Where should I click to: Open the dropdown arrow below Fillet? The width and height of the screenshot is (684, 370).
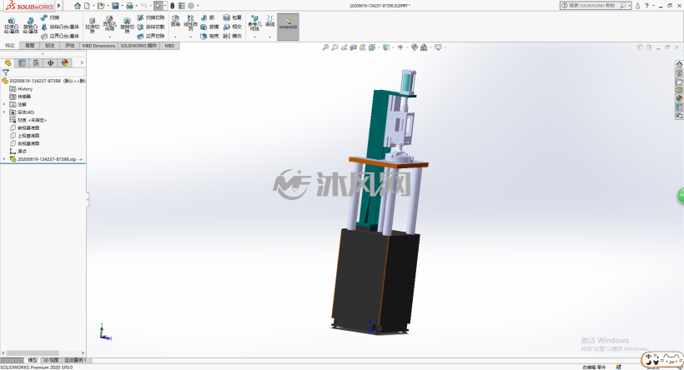pyautogui.click(x=175, y=37)
